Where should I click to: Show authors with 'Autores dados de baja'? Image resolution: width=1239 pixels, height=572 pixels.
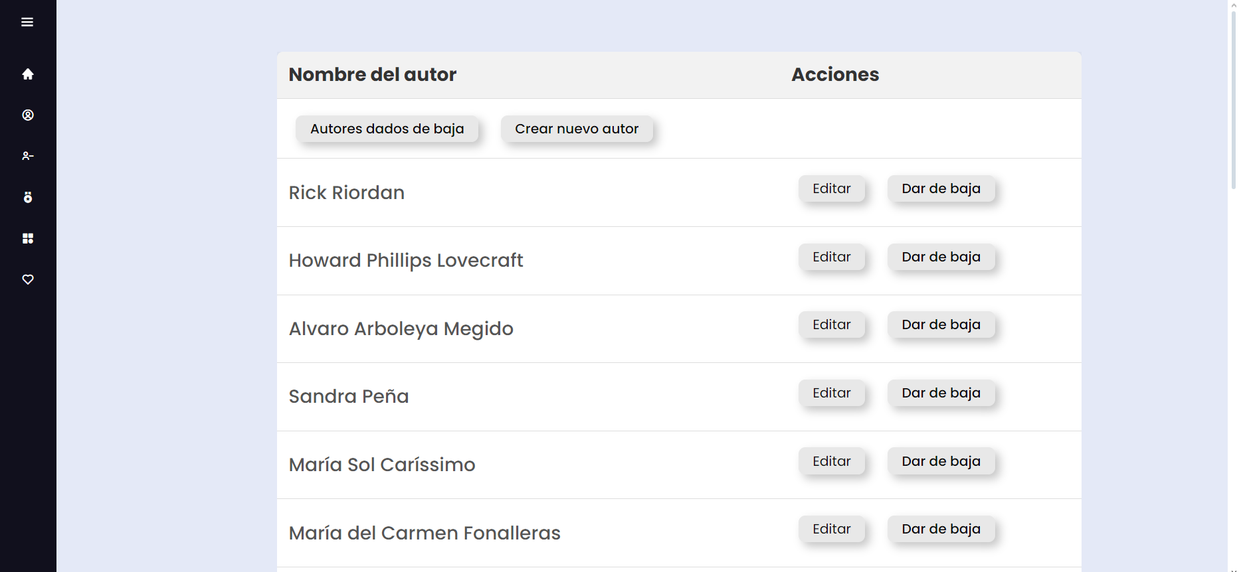(x=387, y=129)
